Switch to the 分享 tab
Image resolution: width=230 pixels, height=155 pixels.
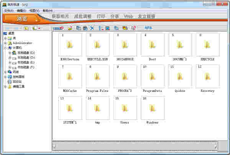coord(114,16)
